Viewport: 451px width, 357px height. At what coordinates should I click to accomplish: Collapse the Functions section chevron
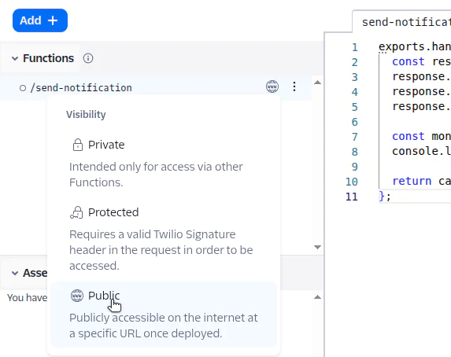(x=15, y=59)
